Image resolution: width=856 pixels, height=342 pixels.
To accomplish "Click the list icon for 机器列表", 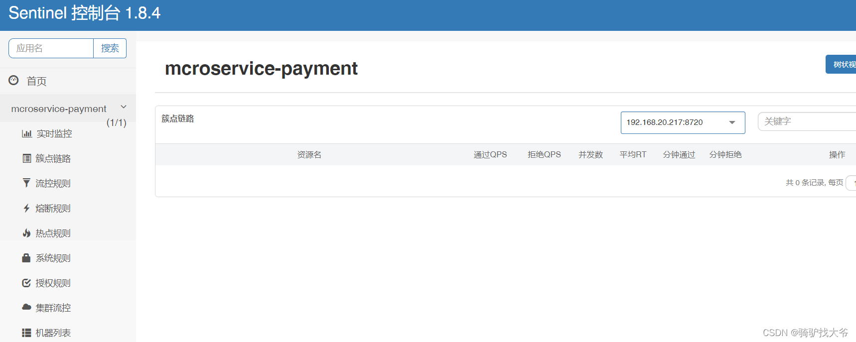I will coord(26,333).
